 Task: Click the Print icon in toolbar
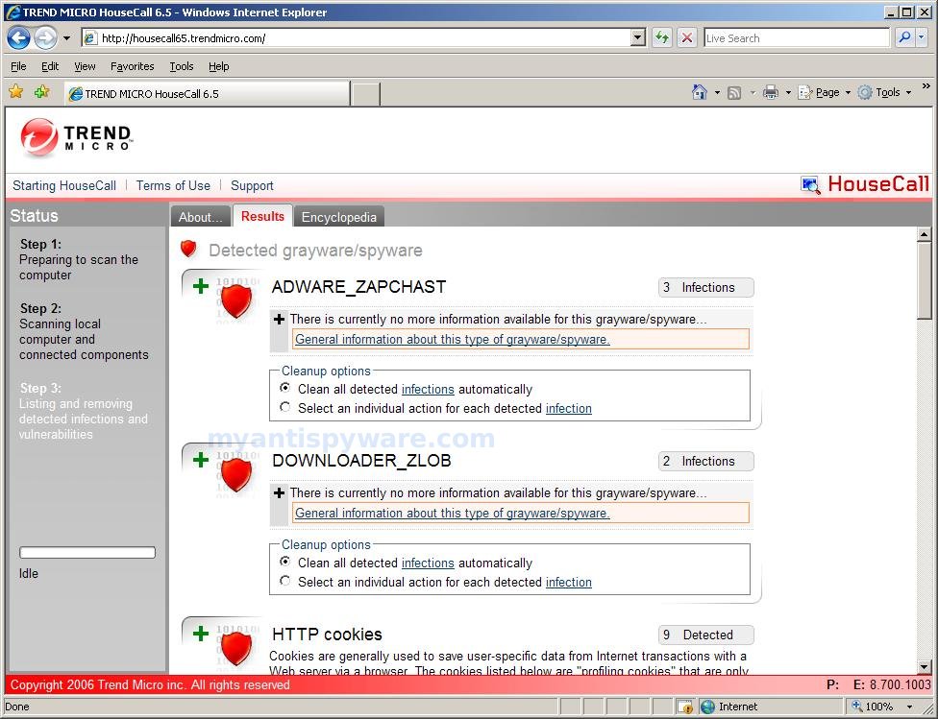click(x=770, y=92)
